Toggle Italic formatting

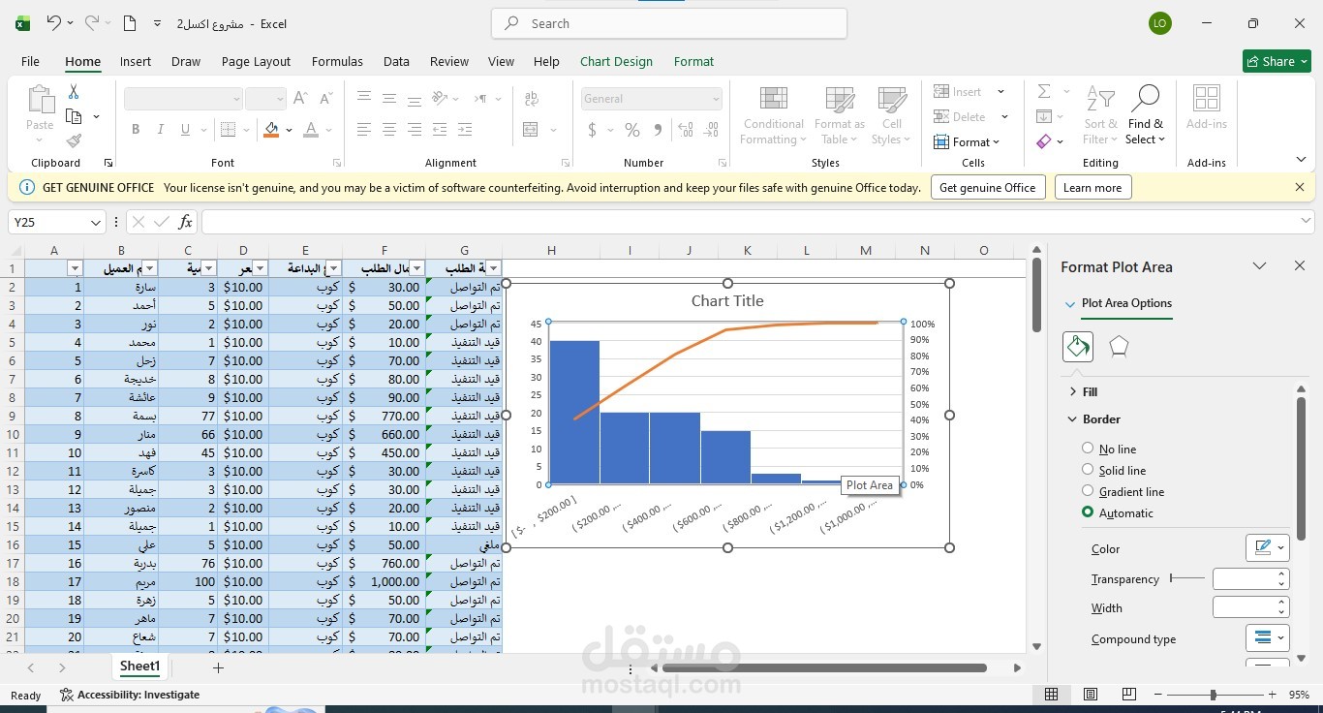160,130
